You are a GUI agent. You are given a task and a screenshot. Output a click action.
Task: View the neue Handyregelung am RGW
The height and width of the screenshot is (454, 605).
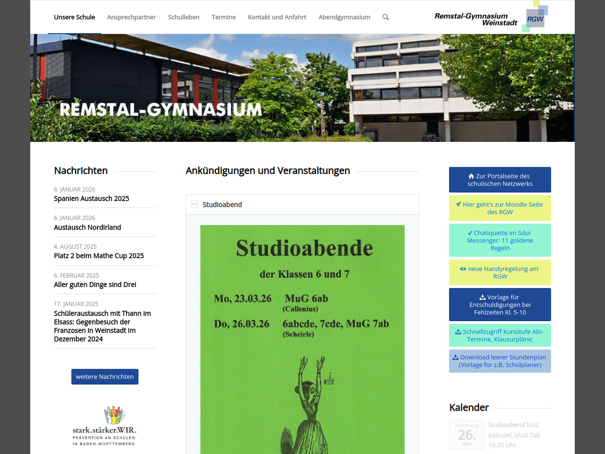(x=500, y=272)
